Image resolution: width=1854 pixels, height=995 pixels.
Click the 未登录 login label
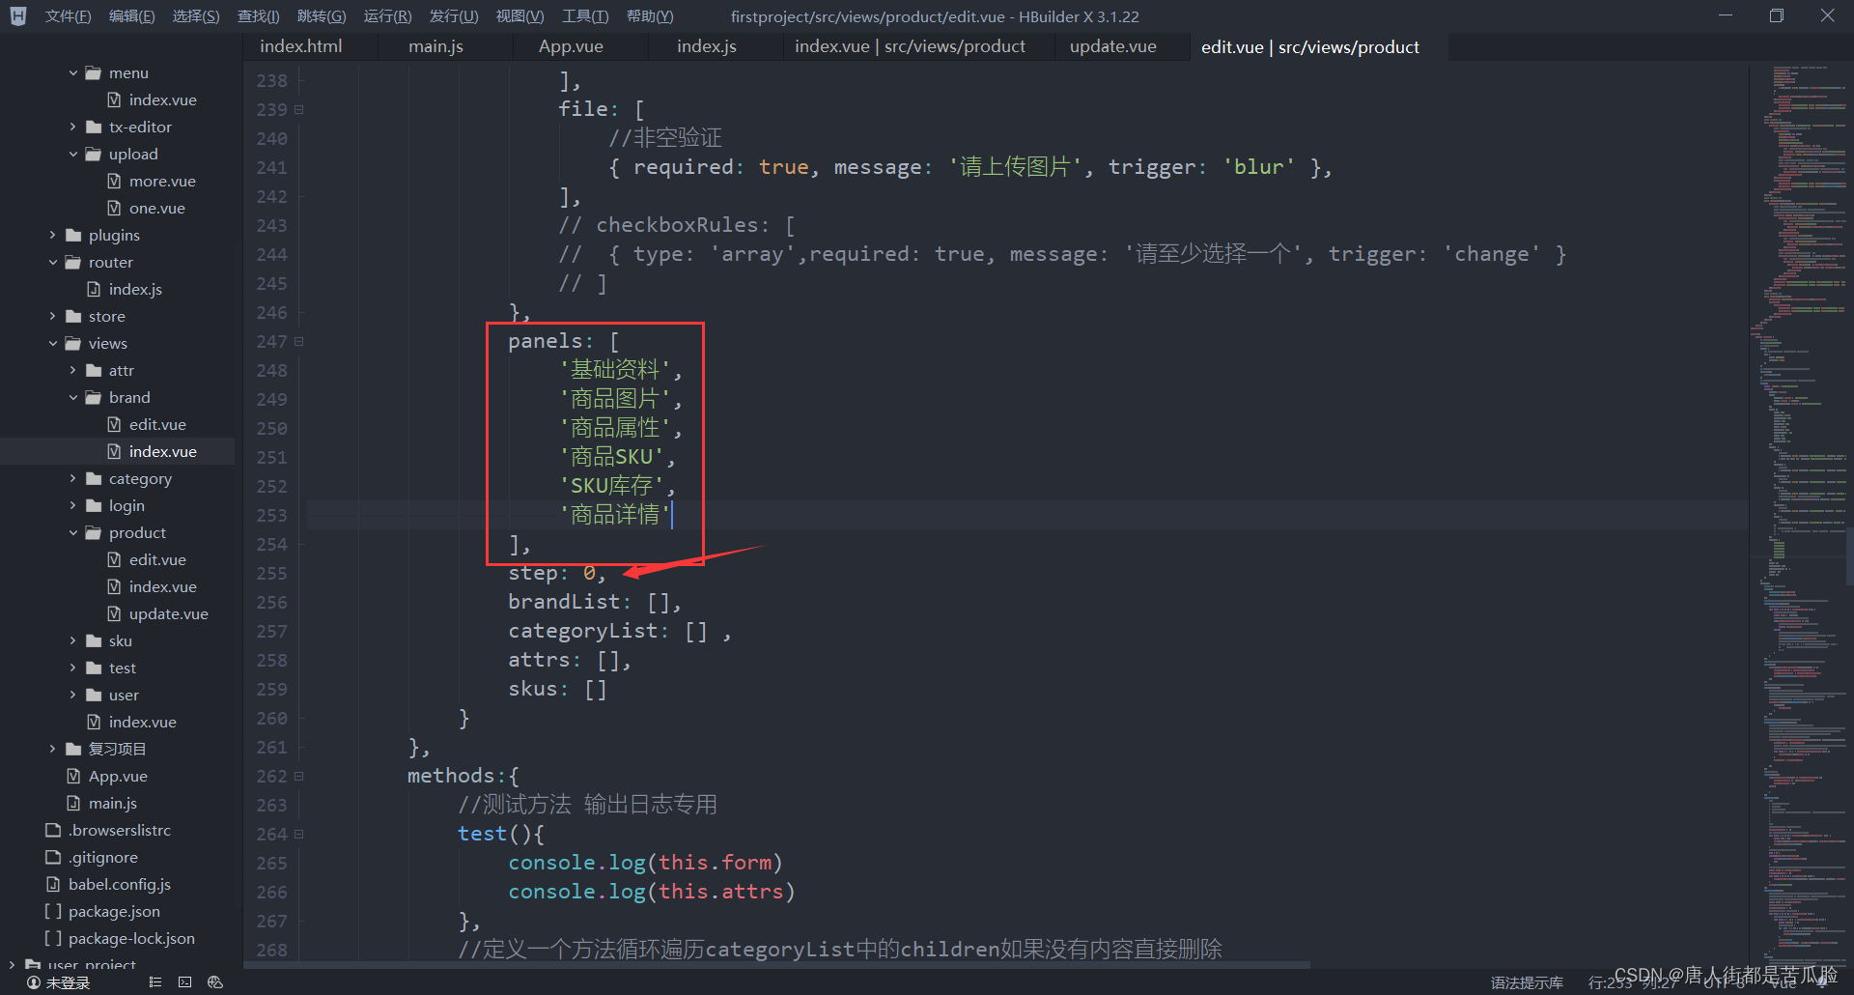pyautogui.click(x=68, y=982)
